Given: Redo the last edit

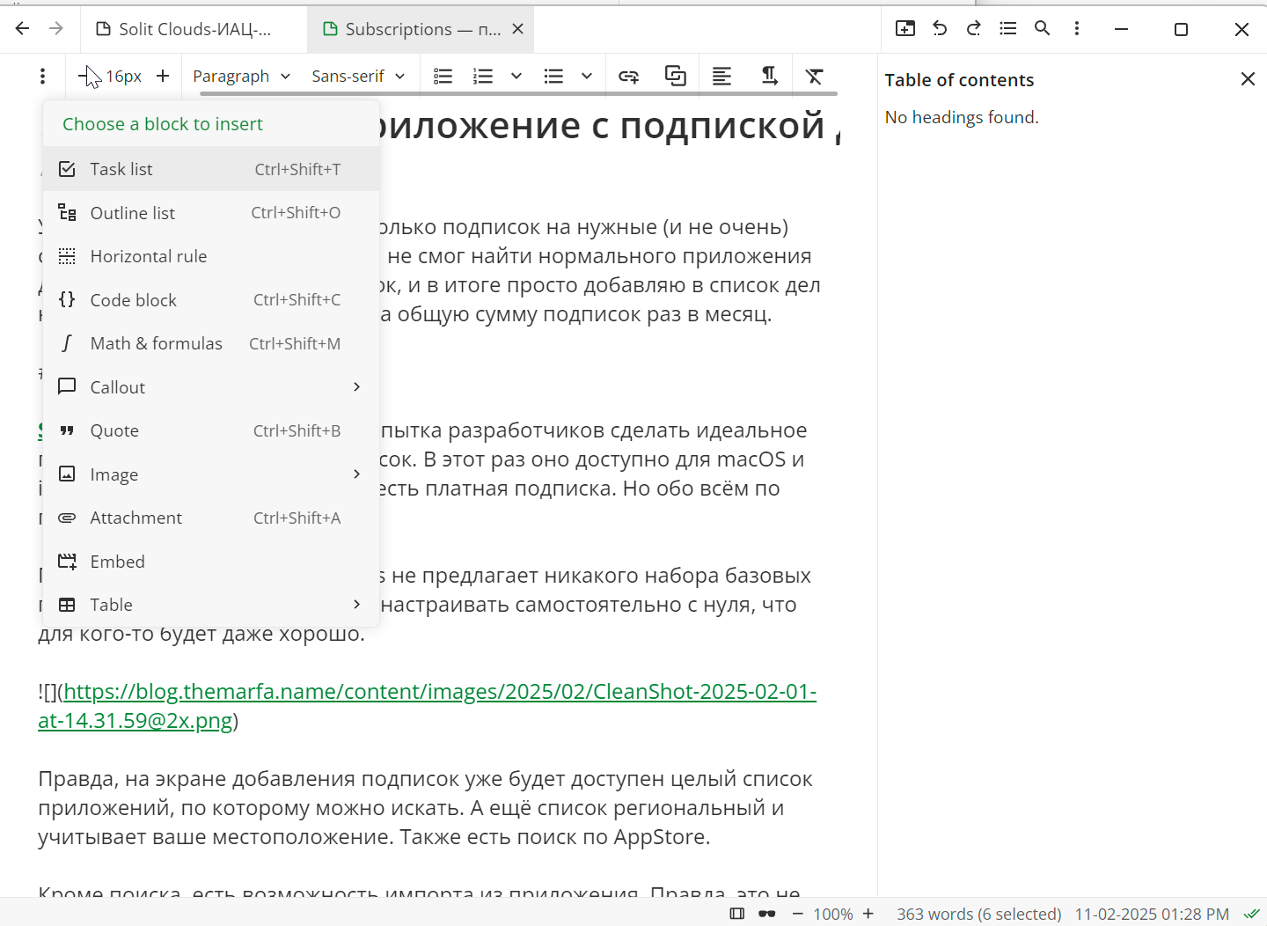Looking at the screenshot, I should tap(974, 28).
